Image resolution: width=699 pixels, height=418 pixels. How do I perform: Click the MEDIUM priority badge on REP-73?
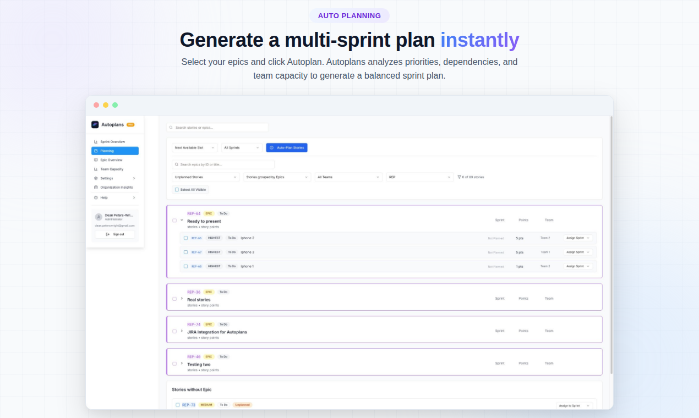pyautogui.click(x=206, y=405)
